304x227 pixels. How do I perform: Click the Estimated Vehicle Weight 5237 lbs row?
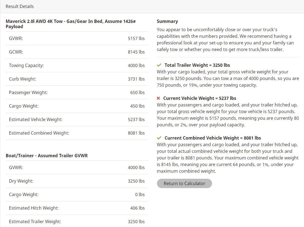pyautogui.click(x=77, y=119)
